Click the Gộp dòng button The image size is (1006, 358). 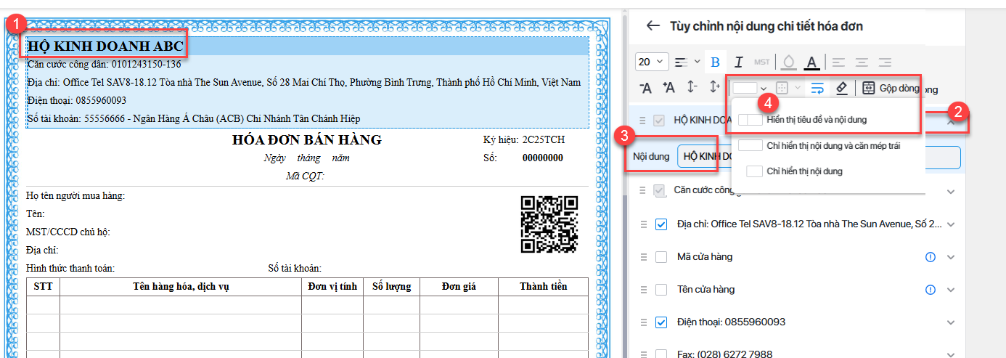click(889, 88)
